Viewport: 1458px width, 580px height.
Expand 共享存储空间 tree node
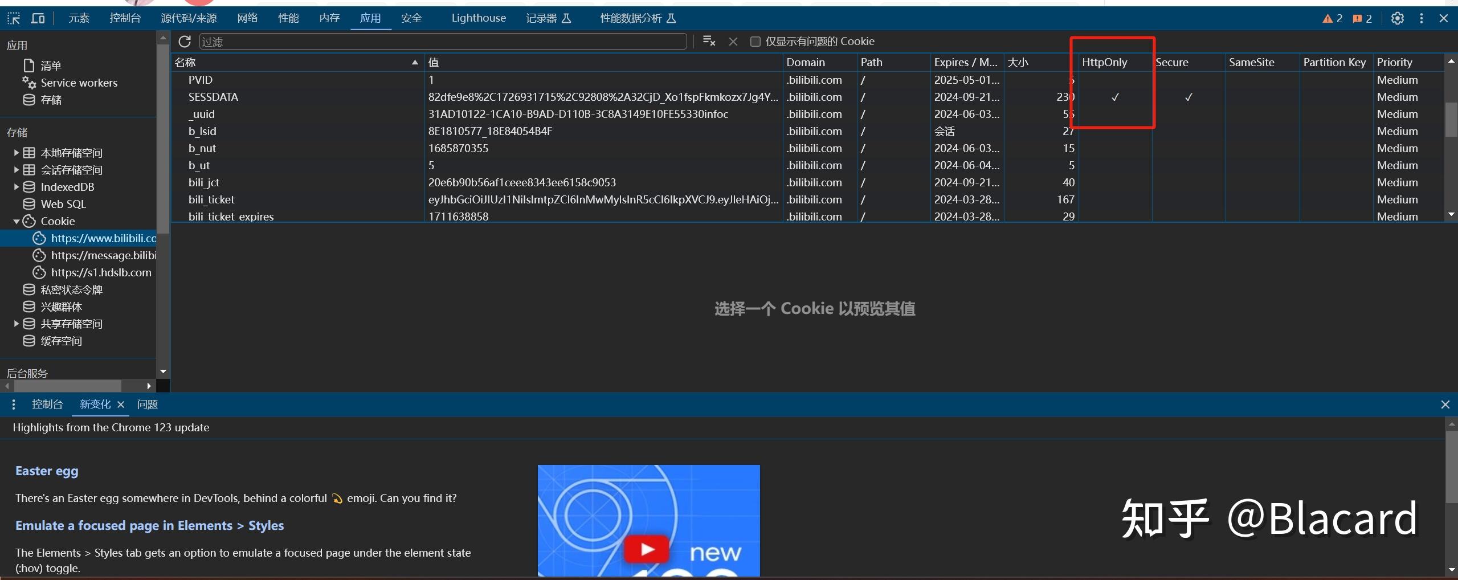[x=17, y=324]
